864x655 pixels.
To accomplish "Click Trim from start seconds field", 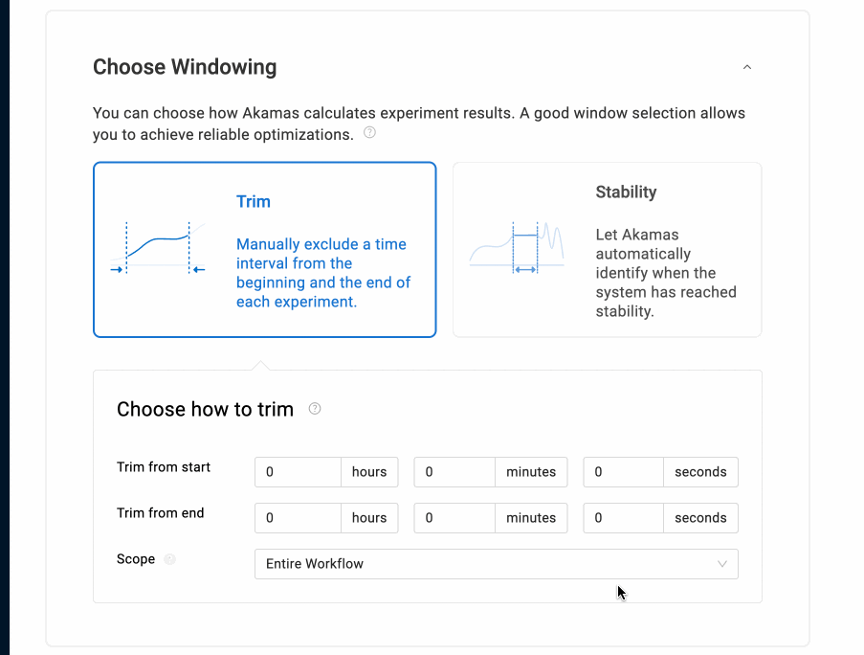I will (x=623, y=472).
